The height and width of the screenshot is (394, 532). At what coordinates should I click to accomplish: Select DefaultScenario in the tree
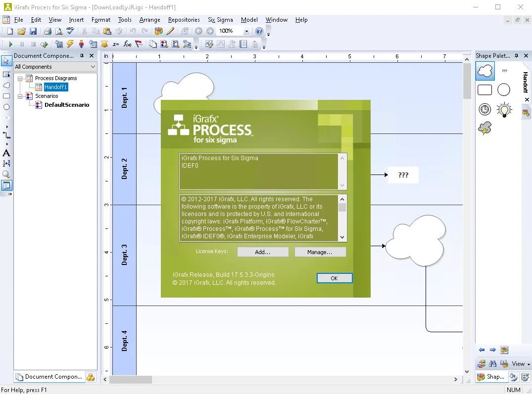[67, 105]
